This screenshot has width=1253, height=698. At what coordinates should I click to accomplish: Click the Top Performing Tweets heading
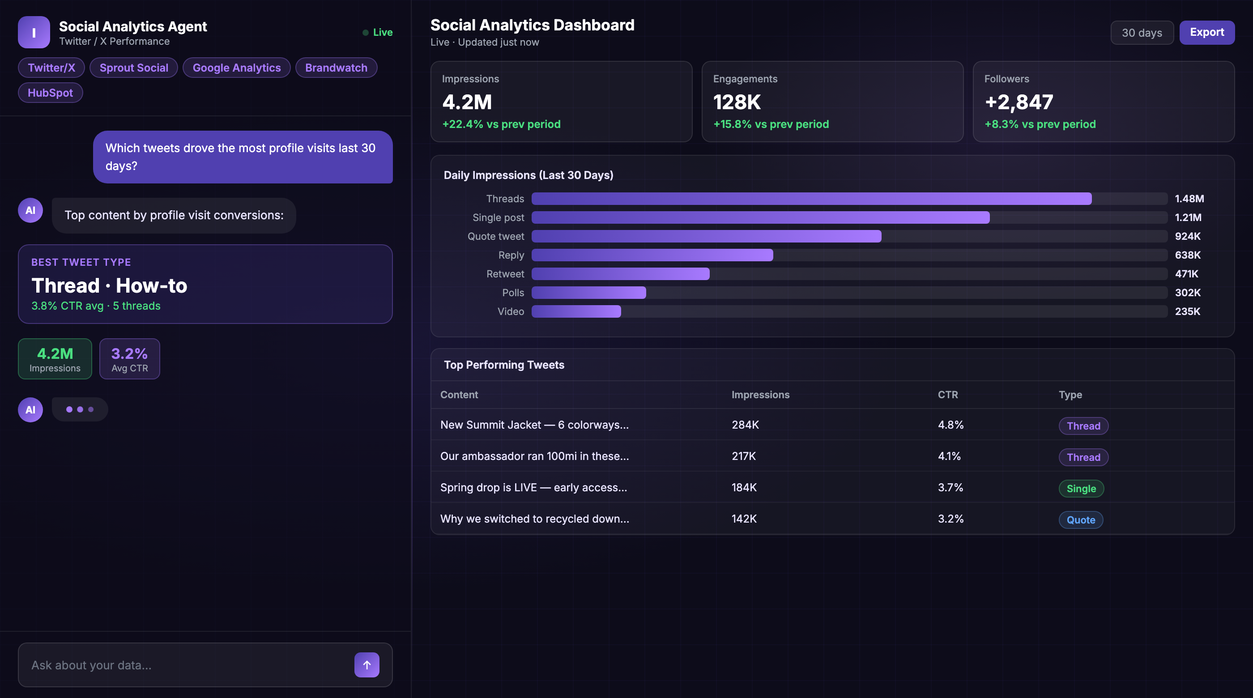point(504,365)
